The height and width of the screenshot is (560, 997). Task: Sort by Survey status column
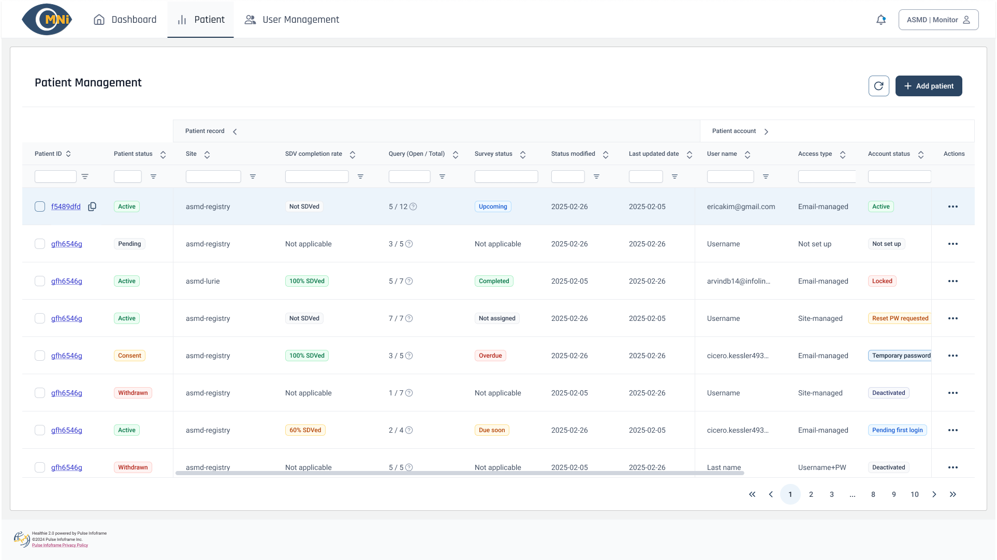[x=523, y=154]
